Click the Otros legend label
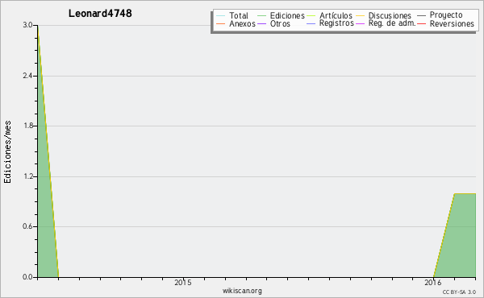The image size is (484, 298). click(x=280, y=23)
